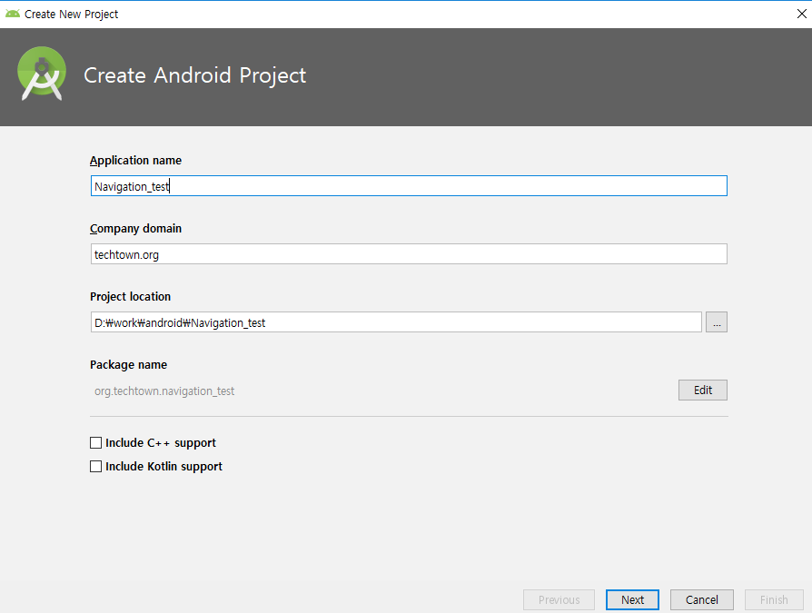This screenshot has width=812, height=613.
Task: Click the Company domain label
Action: click(x=135, y=228)
